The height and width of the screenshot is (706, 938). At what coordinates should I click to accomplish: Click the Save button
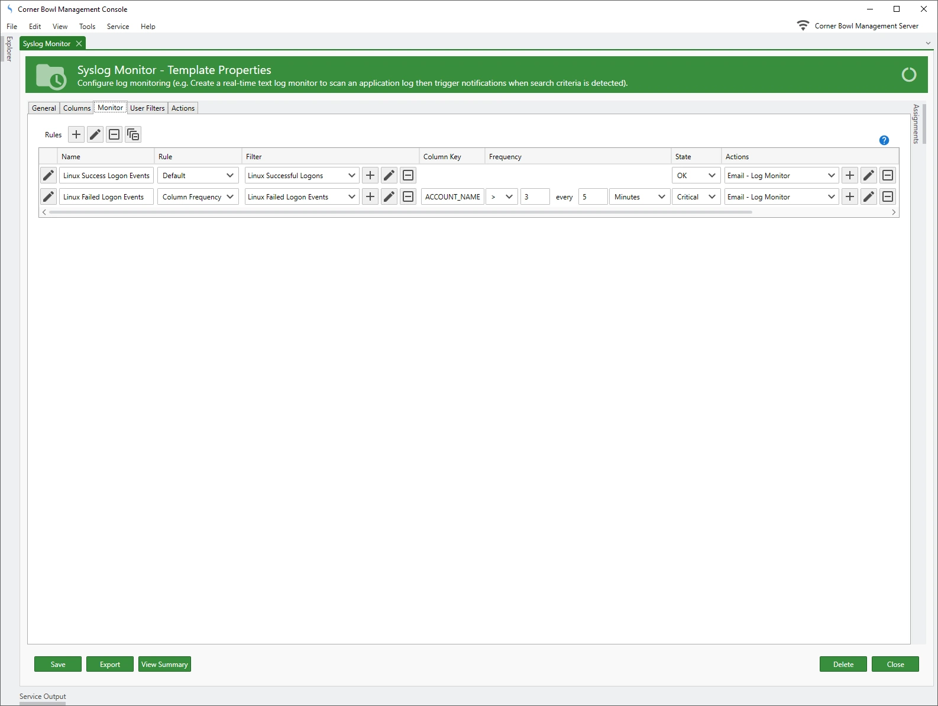coord(58,664)
